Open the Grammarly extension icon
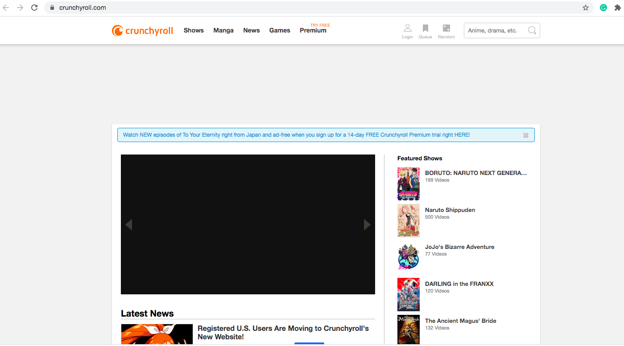The height and width of the screenshot is (346, 624). (603, 8)
